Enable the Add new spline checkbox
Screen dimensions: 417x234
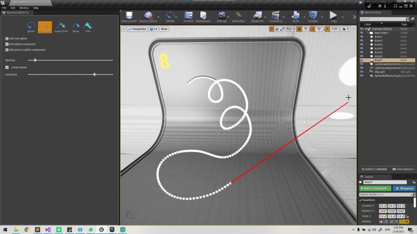coord(7,39)
